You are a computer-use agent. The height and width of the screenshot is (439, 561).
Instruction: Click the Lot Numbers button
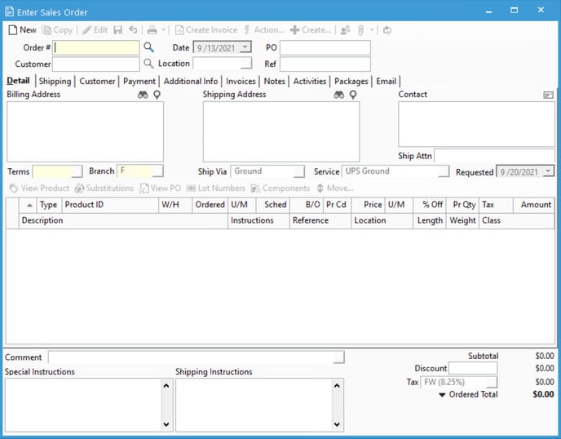[x=216, y=188]
